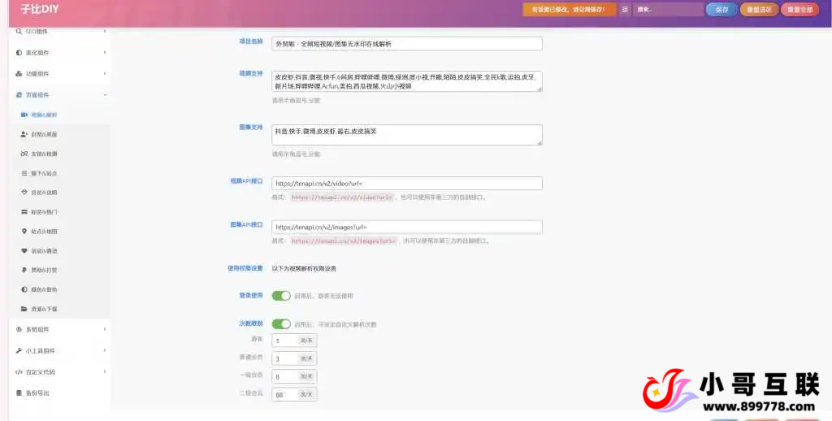Click the red 重置全部 button
Image resolution: width=832 pixels, height=421 pixels.
799,10
